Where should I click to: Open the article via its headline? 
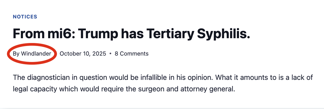131,33
